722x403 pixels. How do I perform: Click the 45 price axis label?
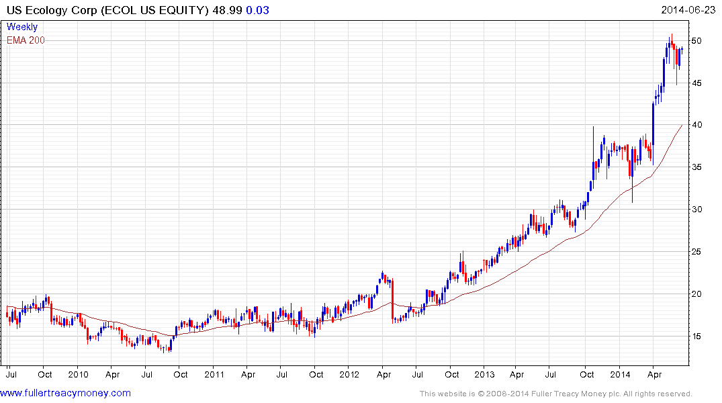(x=696, y=83)
